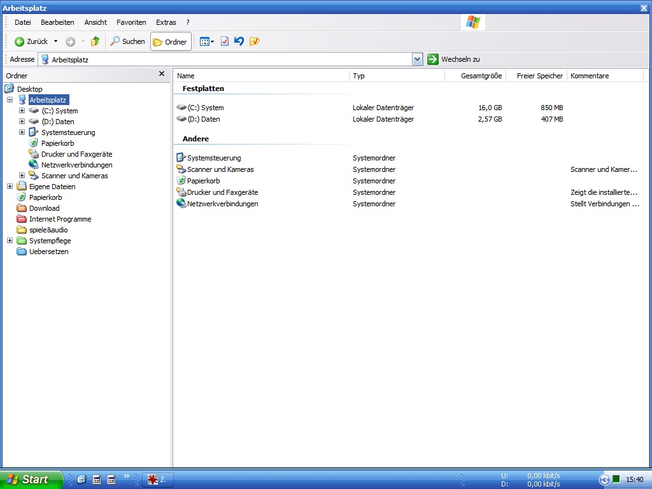This screenshot has height=489, width=652.
Task: Expand Eigene Dateien tree node
Action: click(x=10, y=187)
